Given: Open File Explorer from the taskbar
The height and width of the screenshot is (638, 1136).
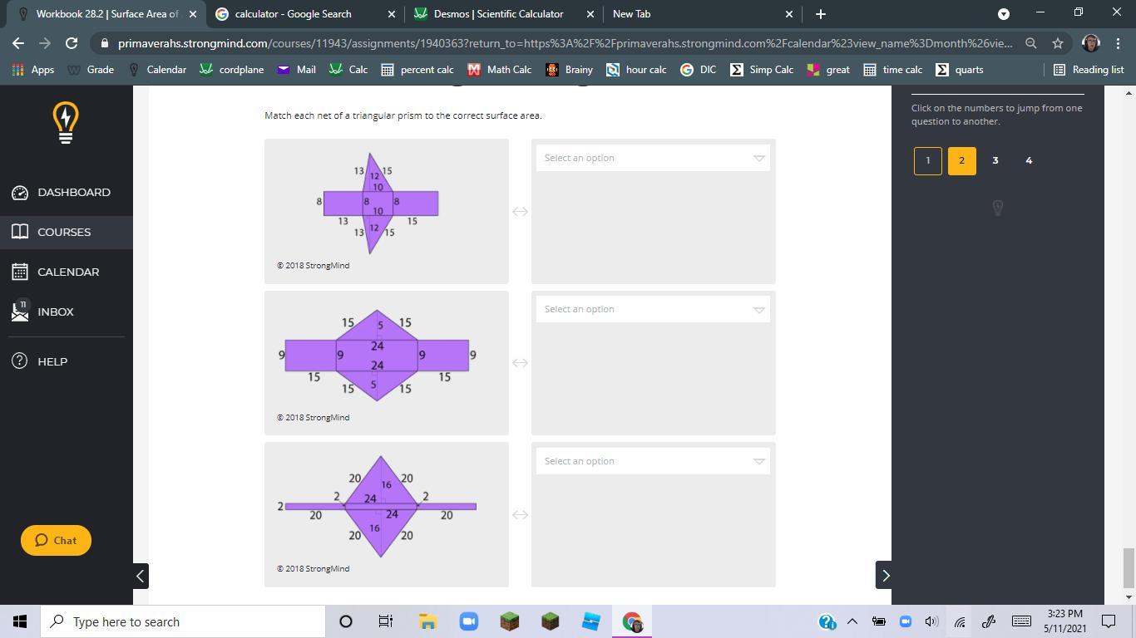Looking at the screenshot, I should (427, 621).
